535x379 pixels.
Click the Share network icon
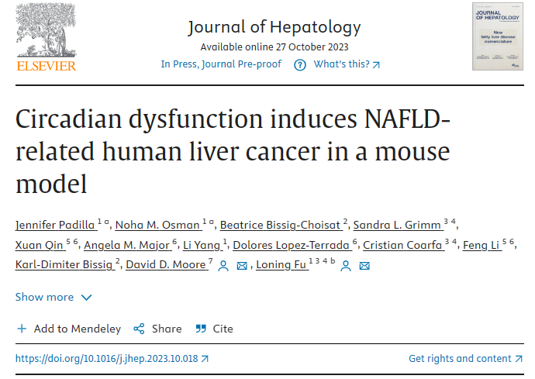click(x=139, y=329)
